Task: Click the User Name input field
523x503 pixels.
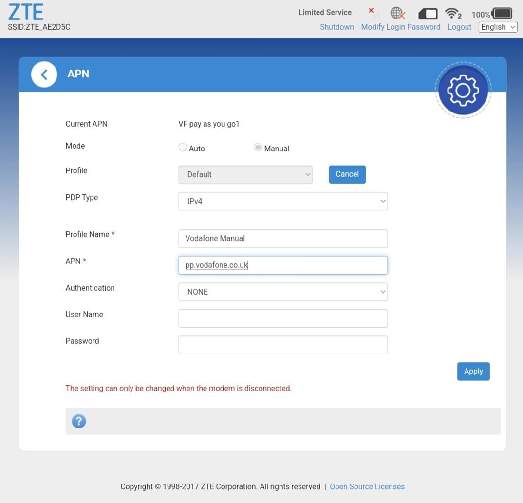Action: pos(283,318)
